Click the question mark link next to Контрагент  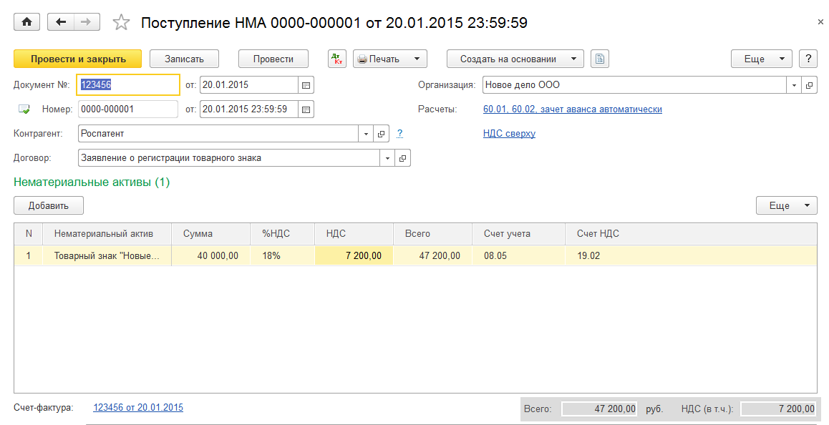click(399, 134)
